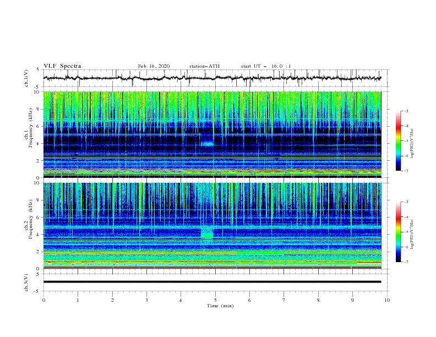Click the "-3" label on upper colorbar

(x=406, y=111)
